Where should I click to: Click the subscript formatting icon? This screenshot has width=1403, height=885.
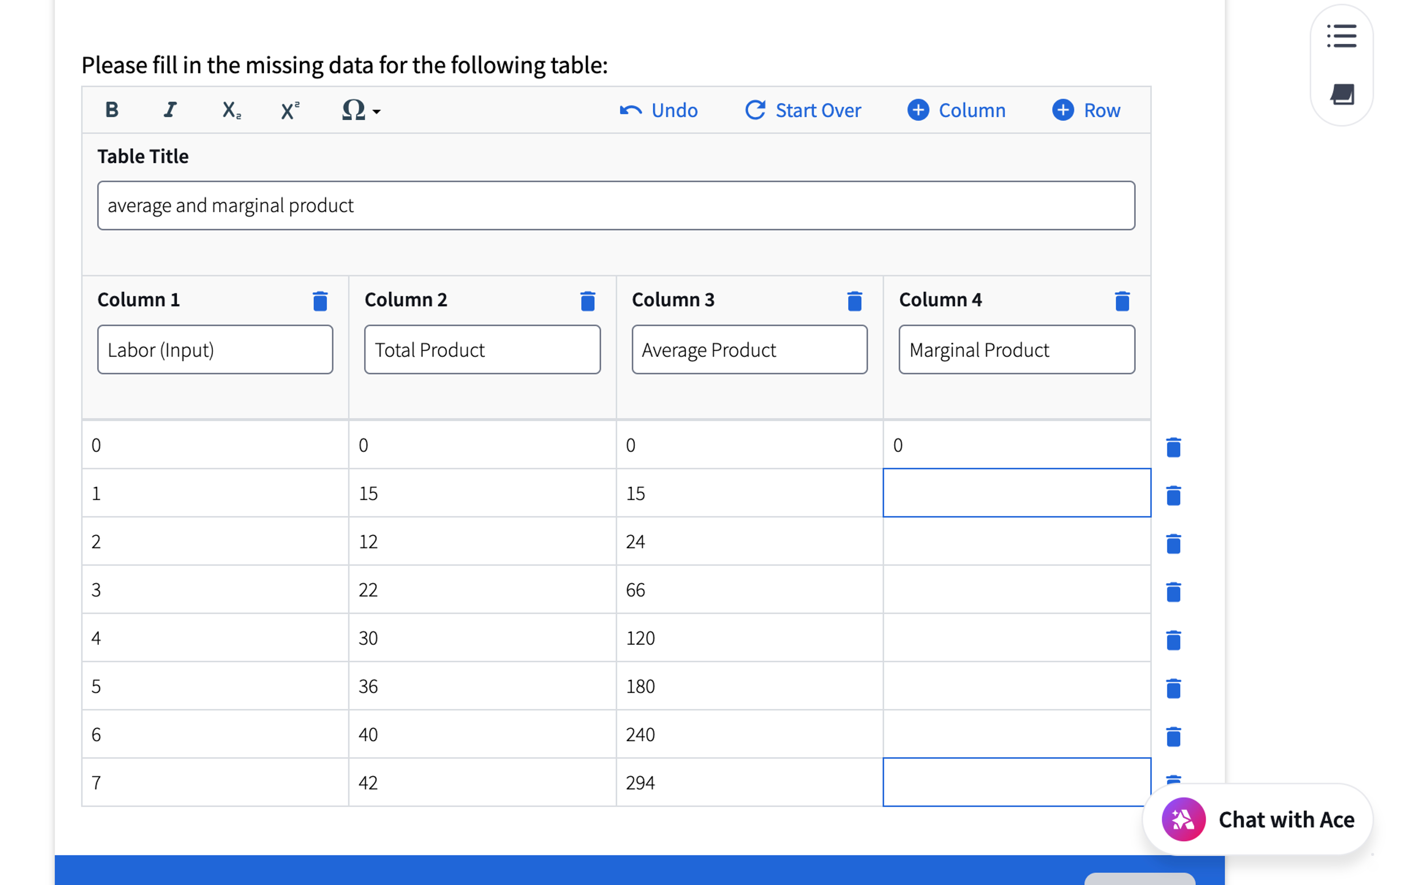(x=231, y=110)
